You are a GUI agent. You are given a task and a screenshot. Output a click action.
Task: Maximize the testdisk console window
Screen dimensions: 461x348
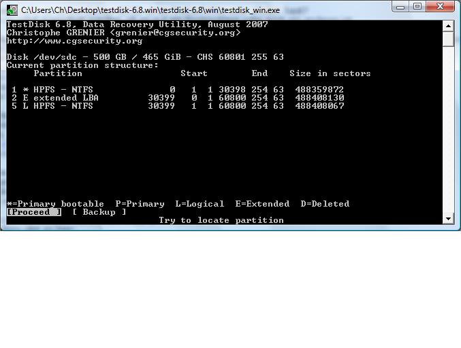point(417,6)
